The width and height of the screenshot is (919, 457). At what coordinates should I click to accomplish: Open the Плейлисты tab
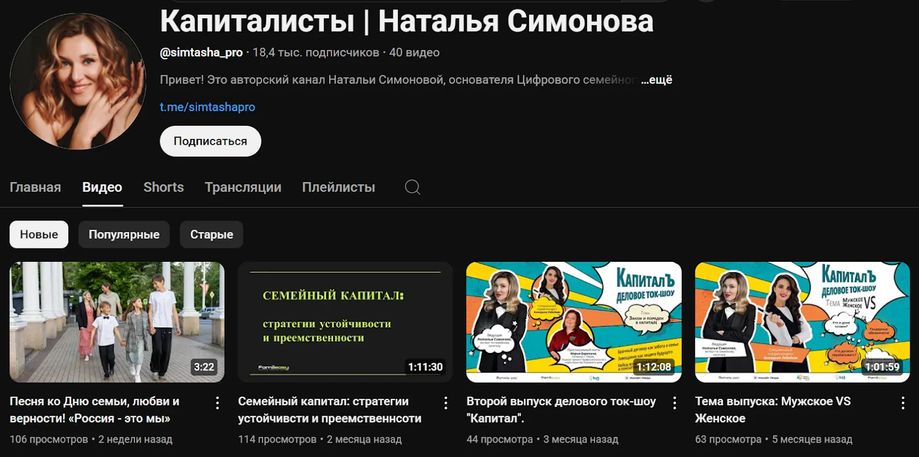338,187
